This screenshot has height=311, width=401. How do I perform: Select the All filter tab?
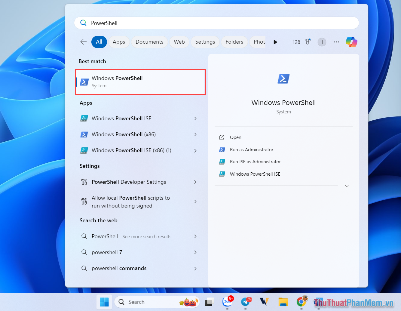point(99,42)
